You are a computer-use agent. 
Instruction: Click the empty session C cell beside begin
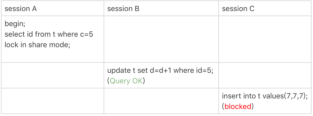(265, 39)
